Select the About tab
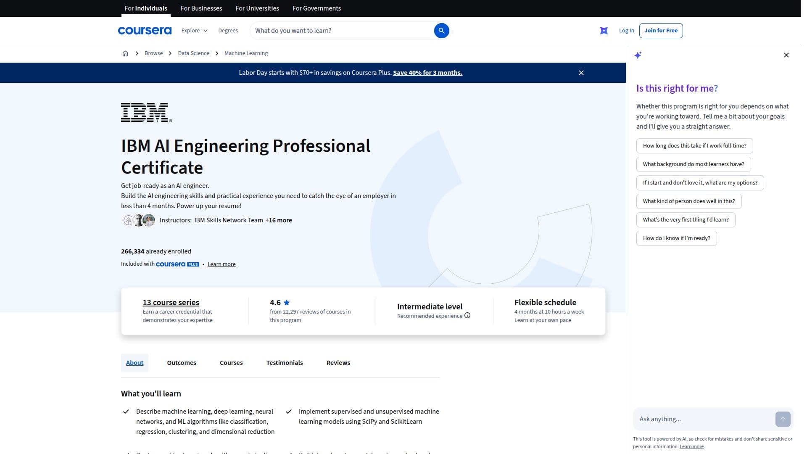The width and height of the screenshot is (807, 454). click(x=134, y=363)
